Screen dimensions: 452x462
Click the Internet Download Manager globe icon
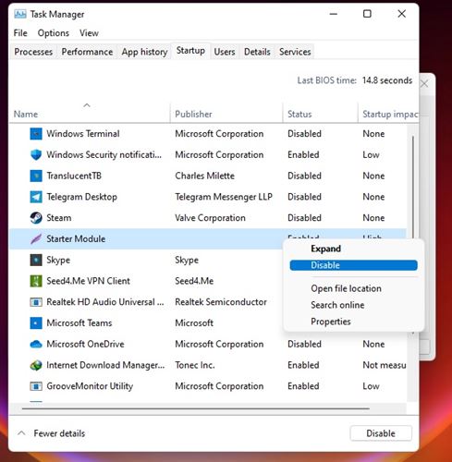point(36,365)
